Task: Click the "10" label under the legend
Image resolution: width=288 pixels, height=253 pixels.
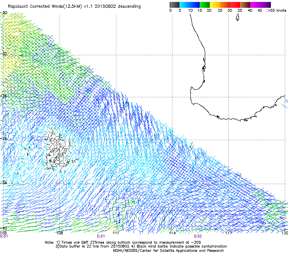Action: tap(190, 11)
